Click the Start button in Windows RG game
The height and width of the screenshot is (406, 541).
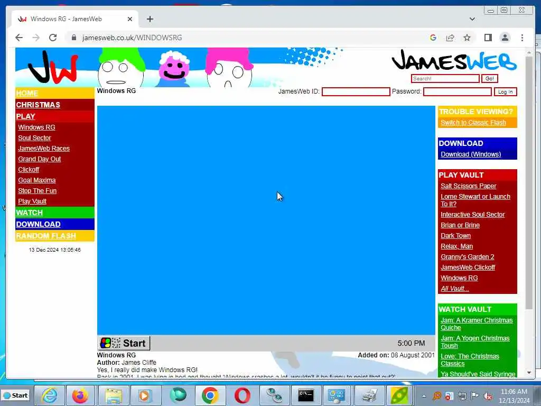coord(124,343)
